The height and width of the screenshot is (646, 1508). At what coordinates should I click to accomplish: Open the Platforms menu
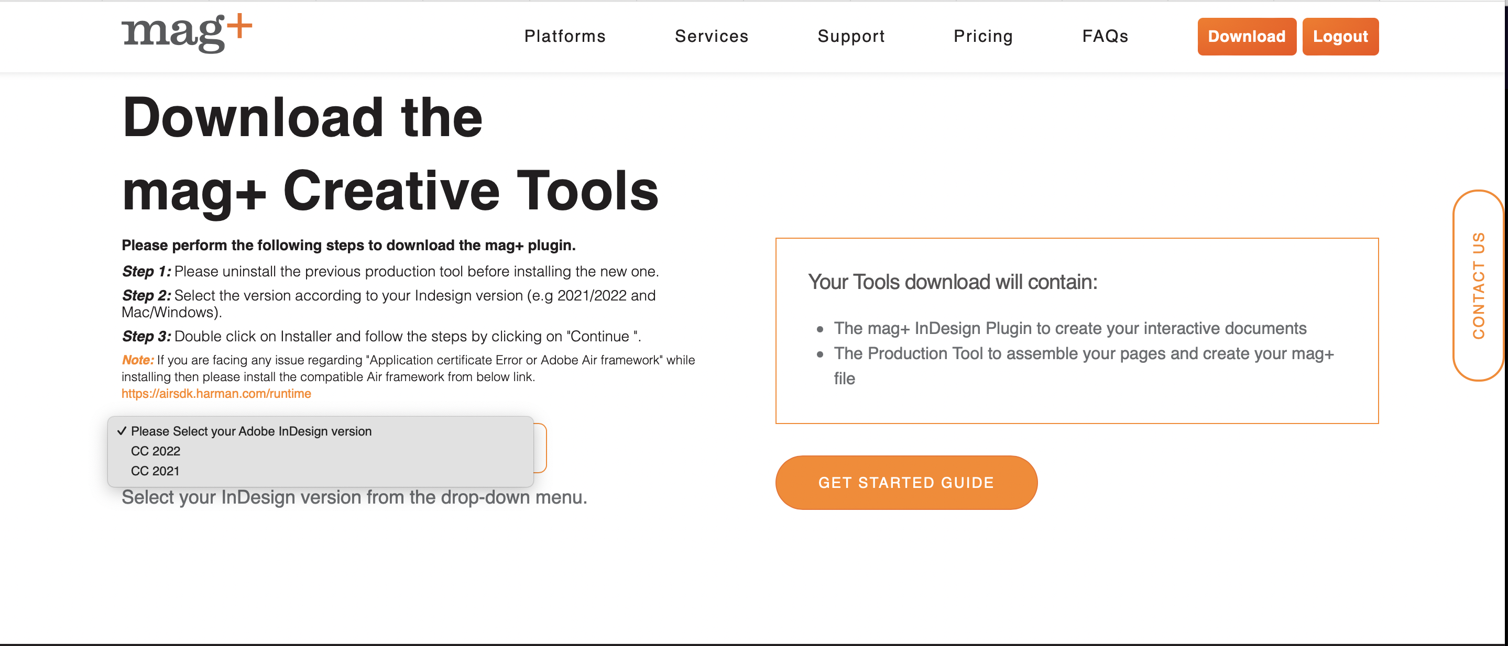565,36
